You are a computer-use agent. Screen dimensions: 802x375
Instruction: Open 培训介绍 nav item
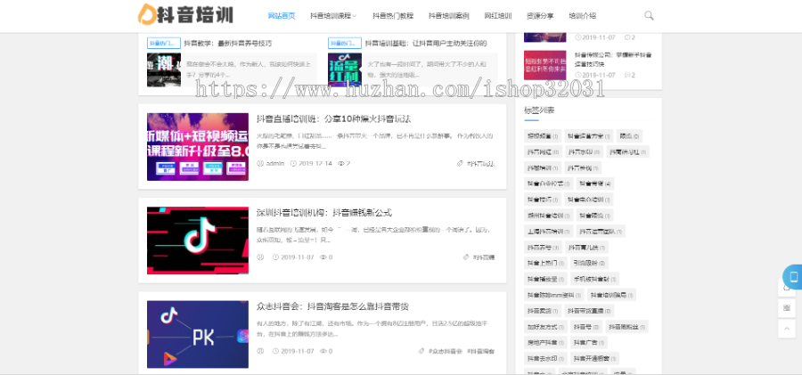point(582,16)
